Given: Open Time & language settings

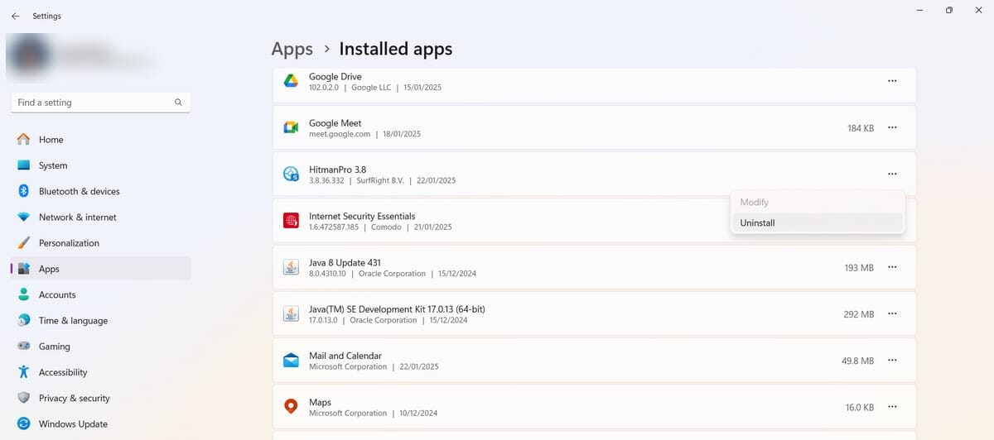Looking at the screenshot, I should (x=99, y=320).
